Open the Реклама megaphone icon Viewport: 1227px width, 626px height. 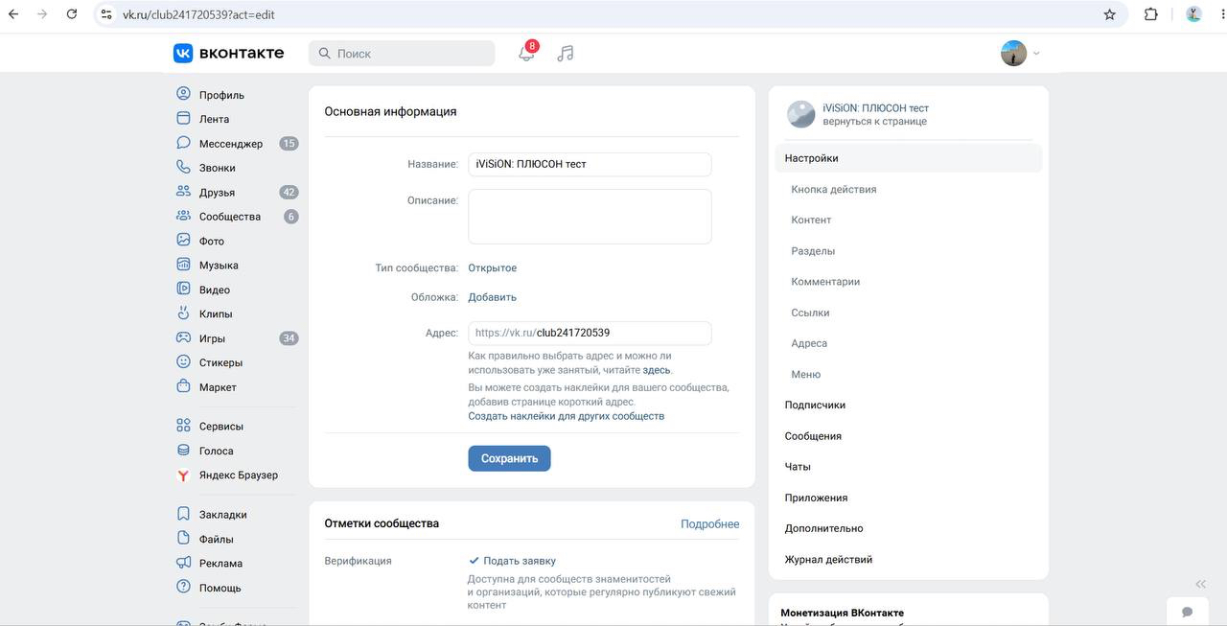tap(183, 563)
